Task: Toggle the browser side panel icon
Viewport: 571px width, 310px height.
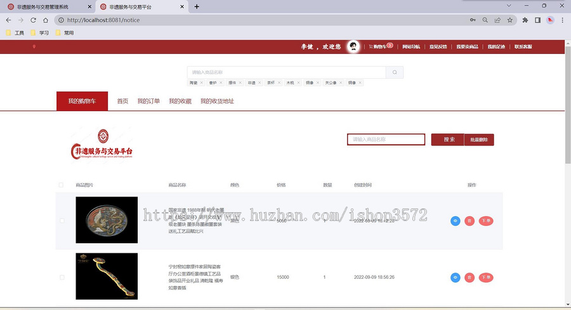Action: pyautogui.click(x=537, y=20)
